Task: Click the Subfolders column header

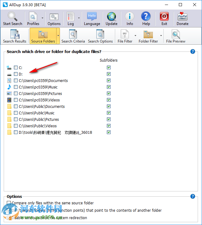Action: click(108, 60)
